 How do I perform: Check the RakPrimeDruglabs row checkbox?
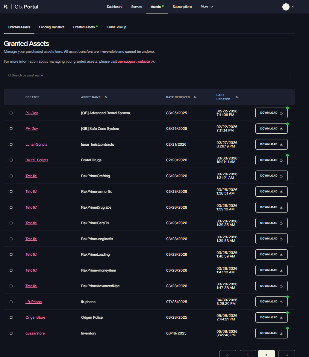(11, 207)
